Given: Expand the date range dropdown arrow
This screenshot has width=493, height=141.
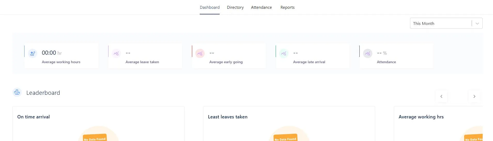Looking at the screenshot, I should (x=477, y=23).
